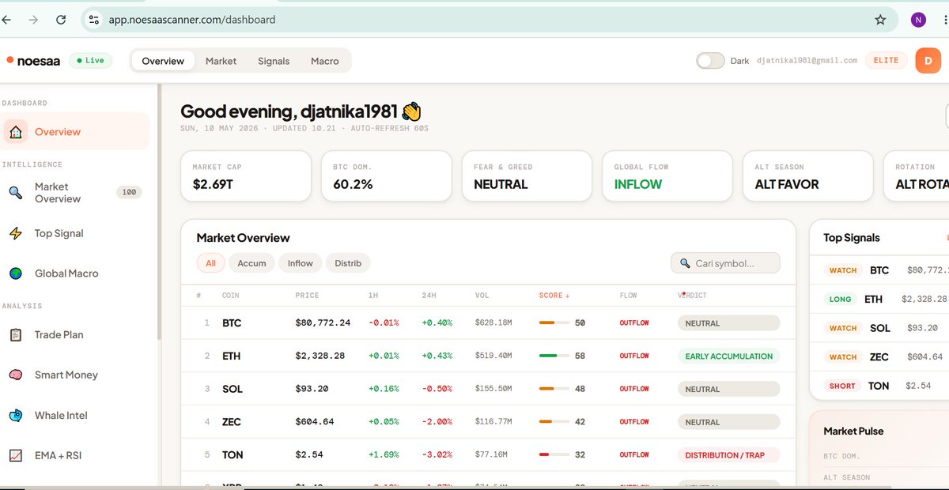Open Market Overview in the sidebar
949x490 pixels.
(75, 193)
